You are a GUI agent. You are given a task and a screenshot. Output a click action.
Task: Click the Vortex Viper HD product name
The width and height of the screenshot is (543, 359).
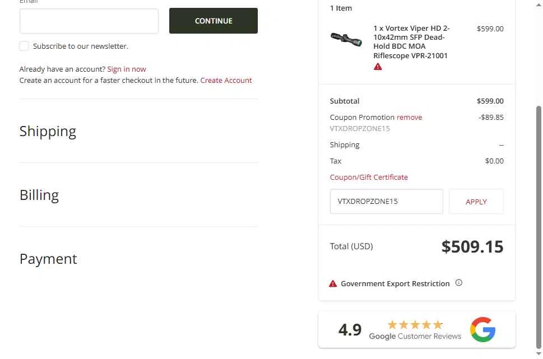pos(411,42)
